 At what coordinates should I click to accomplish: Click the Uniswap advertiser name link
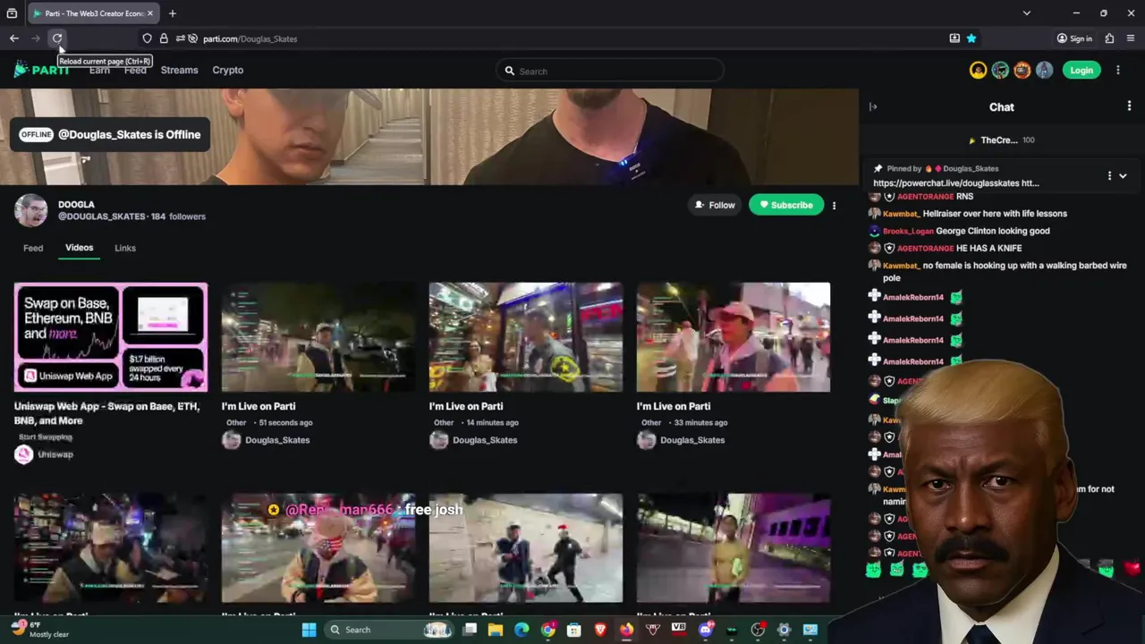coord(55,454)
